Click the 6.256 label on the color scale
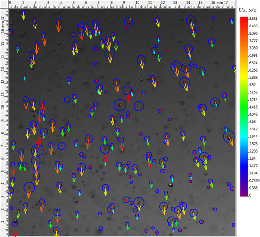Viewport: 260px width, 237px height. pyautogui.click(x=253, y=70)
